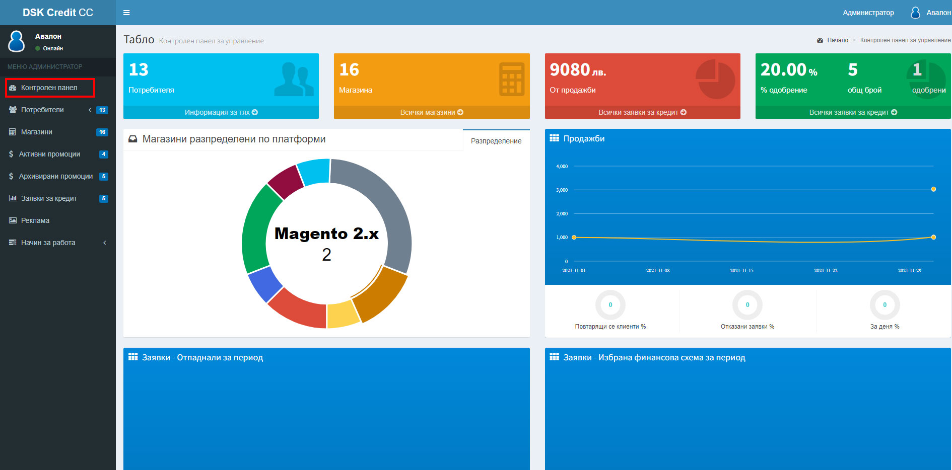Click the Отказани заявки % knob

pyautogui.click(x=747, y=304)
